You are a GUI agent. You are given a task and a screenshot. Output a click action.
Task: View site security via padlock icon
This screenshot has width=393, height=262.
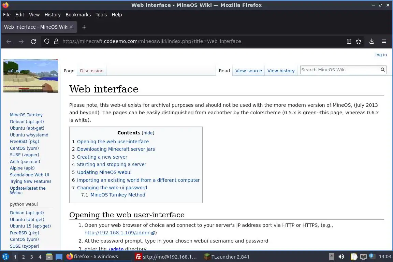click(56, 41)
